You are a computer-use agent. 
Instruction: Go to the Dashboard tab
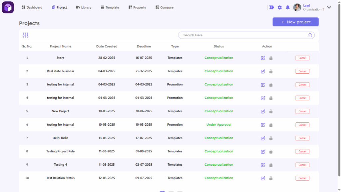(x=32, y=7)
